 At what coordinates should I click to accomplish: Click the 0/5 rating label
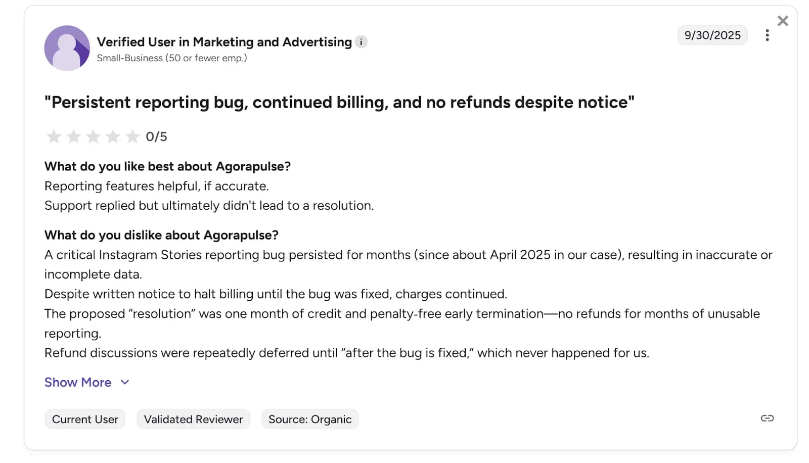(156, 136)
